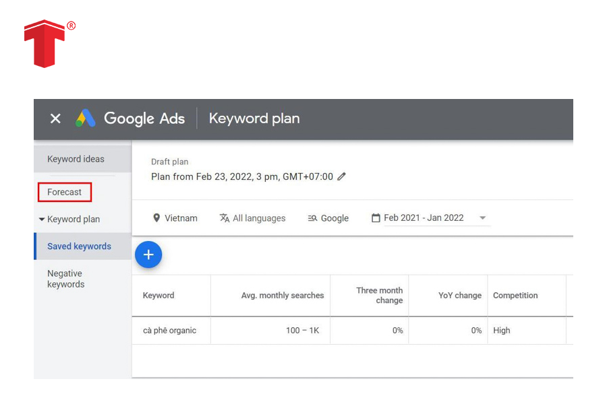Click the Keyword plan header title
This screenshot has height=404, width=607.
[254, 119]
